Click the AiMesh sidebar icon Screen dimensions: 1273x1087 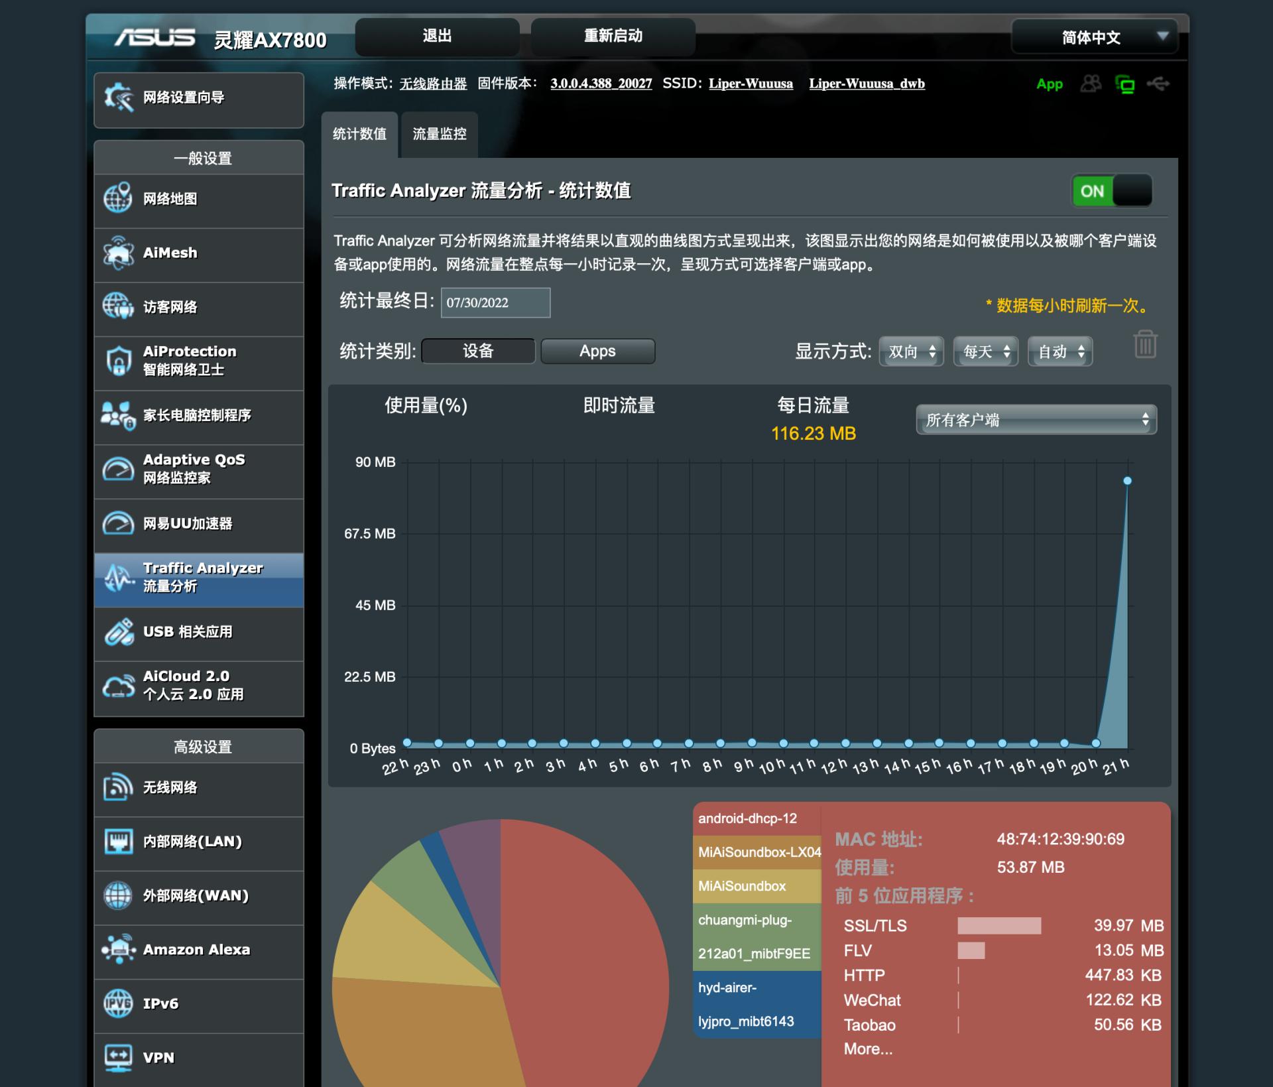(x=118, y=253)
